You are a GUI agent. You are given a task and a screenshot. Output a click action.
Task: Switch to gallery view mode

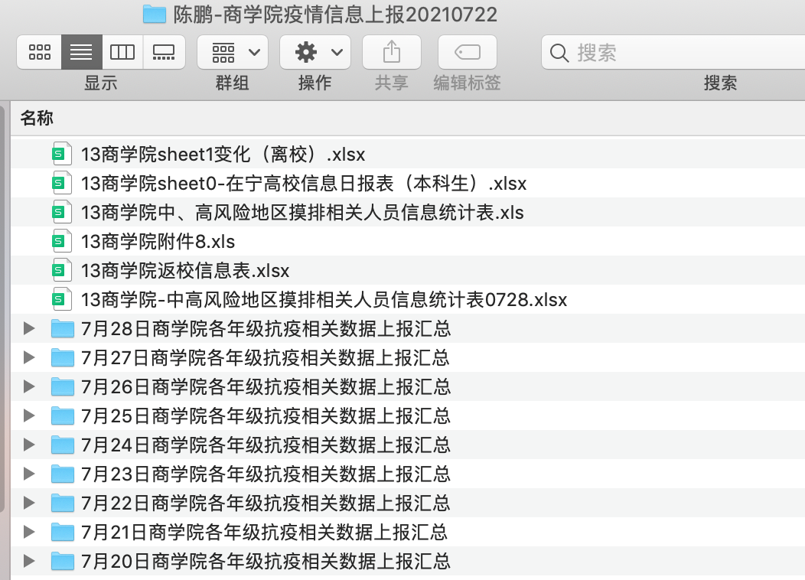point(164,52)
